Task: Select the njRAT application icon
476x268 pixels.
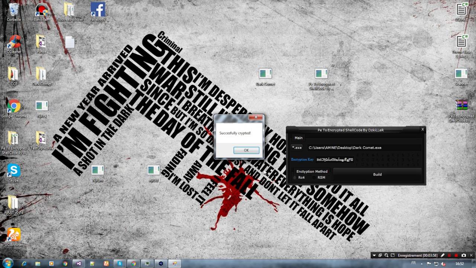Action: [x=154, y=173]
